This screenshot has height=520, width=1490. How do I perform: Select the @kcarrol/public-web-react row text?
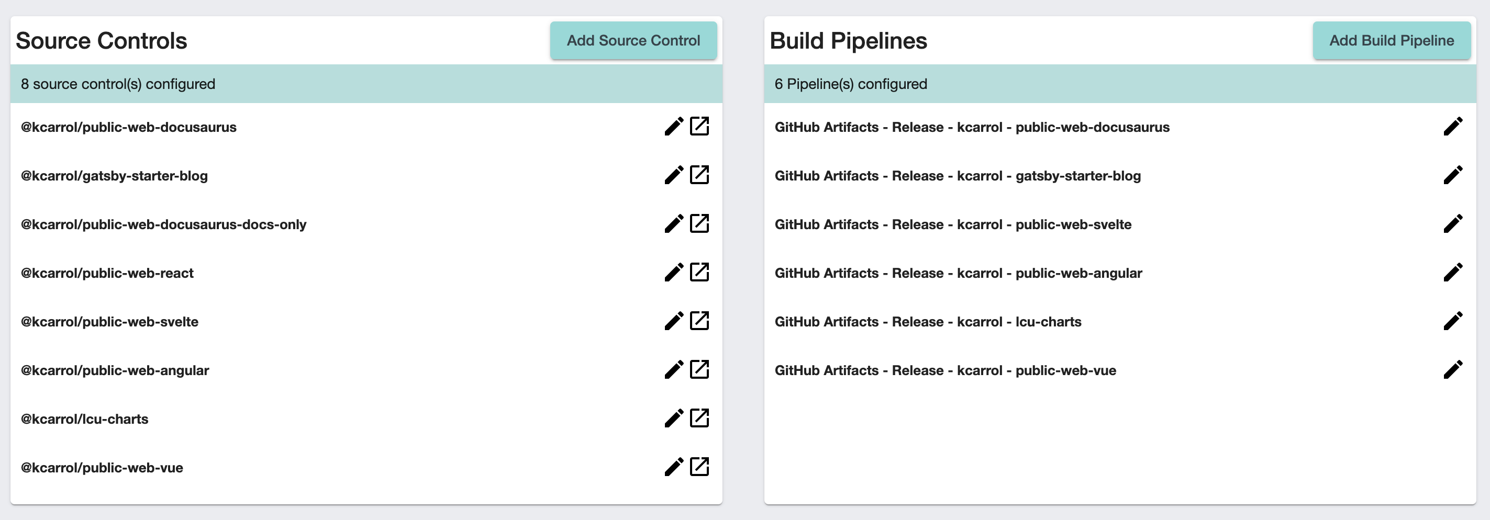click(x=107, y=273)
